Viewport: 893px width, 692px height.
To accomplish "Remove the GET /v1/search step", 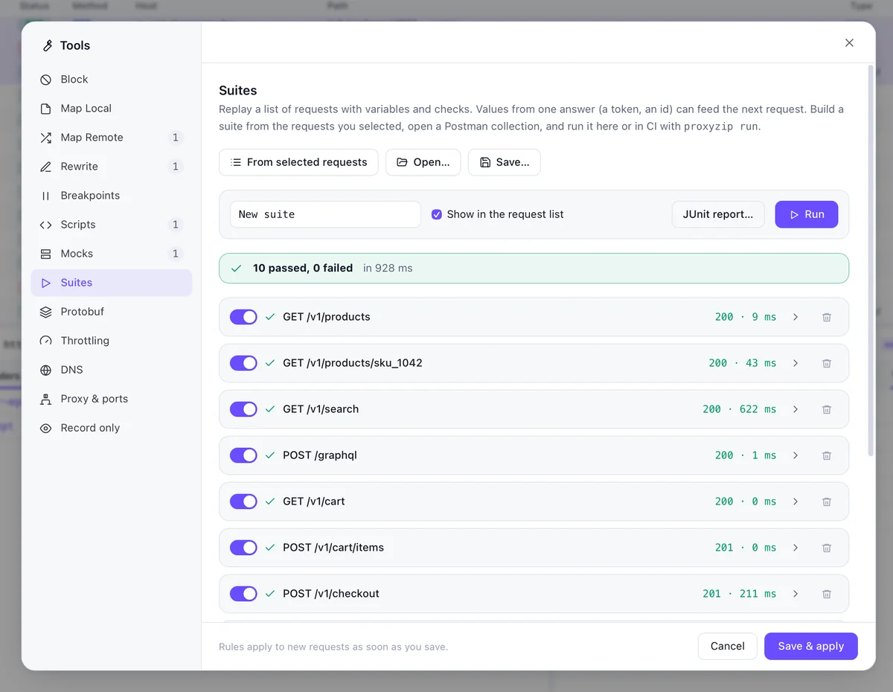I will pos(826,409).
